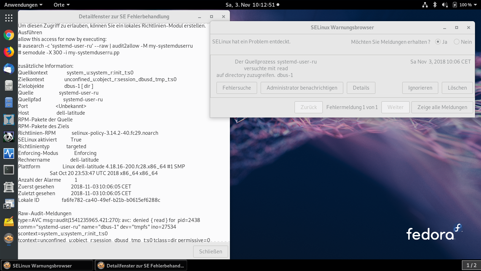481x271 pixels.
Task: Open the screenshot tool in the dock
Action: [x=9, y=204]
